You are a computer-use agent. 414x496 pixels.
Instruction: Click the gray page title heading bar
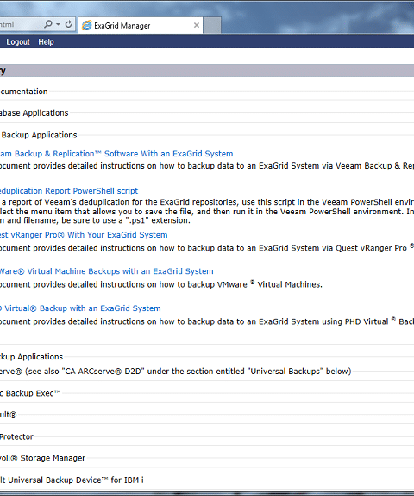pyautogui.click(x=207, y=71)
